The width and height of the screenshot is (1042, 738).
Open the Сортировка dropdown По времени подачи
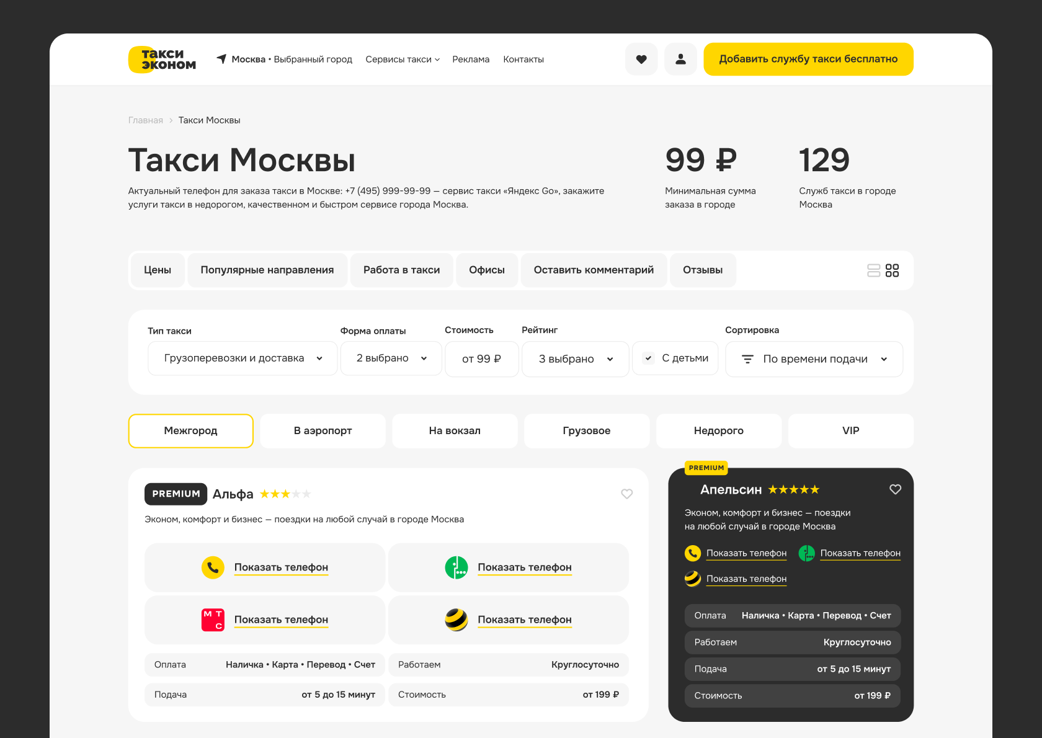pyautogui.click(x=814, y=359)
